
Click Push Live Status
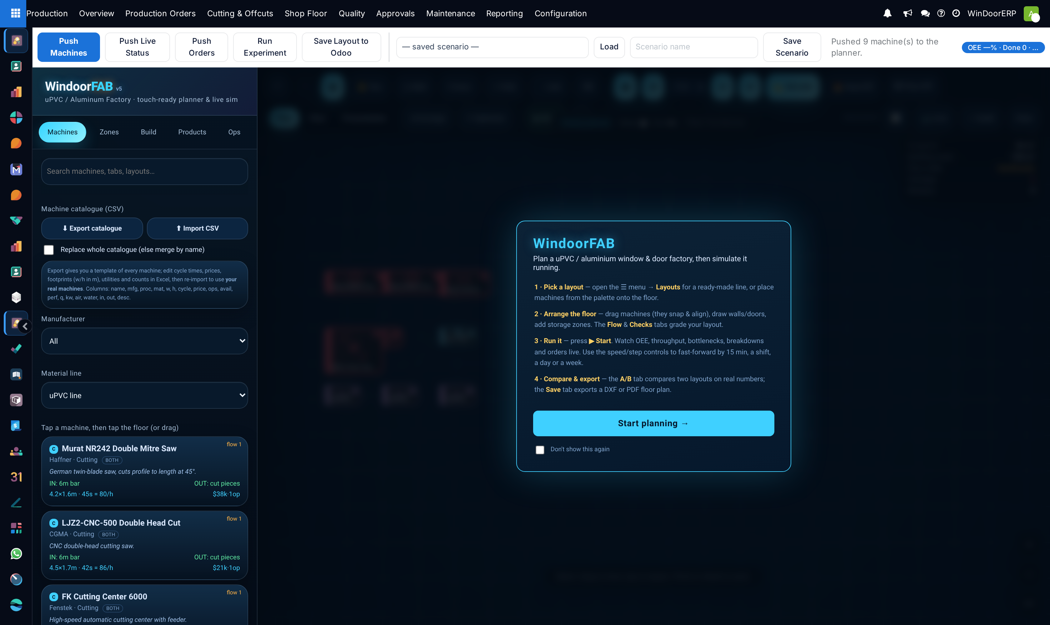[137, 47]
